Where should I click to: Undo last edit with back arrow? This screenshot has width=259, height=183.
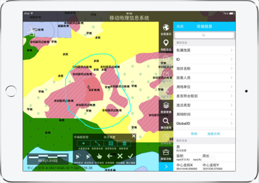click(x=110, y=156)
